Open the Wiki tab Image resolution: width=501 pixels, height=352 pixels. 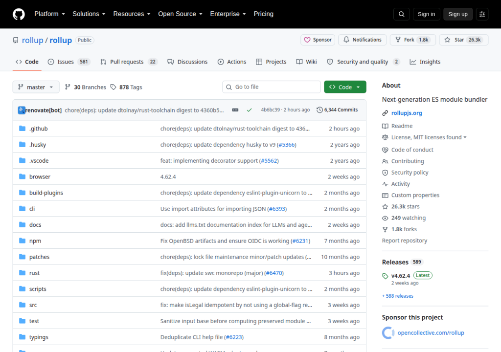click(306, 62)
